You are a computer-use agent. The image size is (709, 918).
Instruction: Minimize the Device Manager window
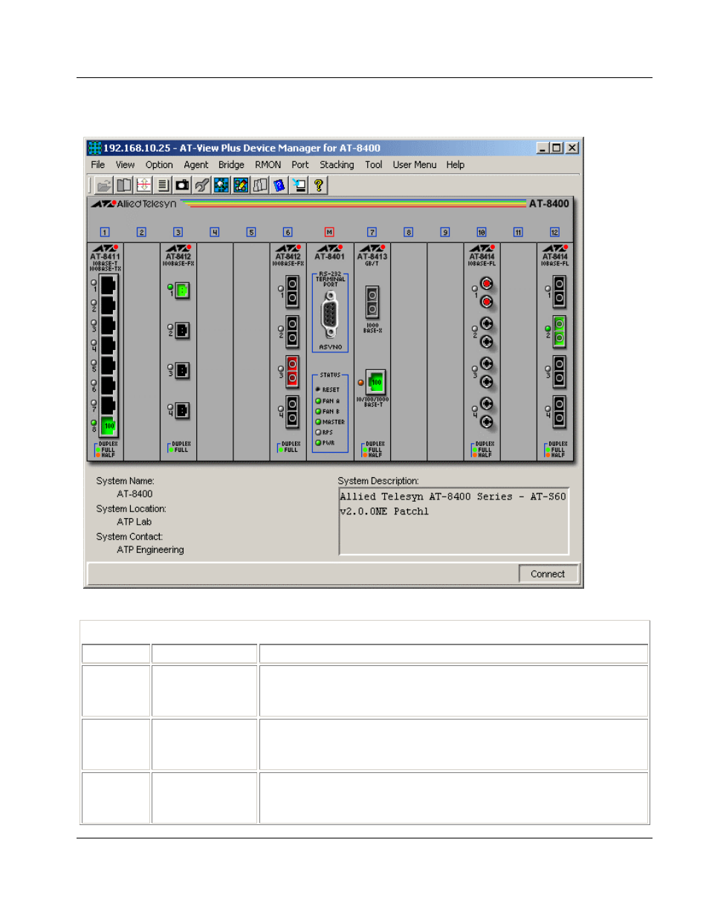(543, 148)
